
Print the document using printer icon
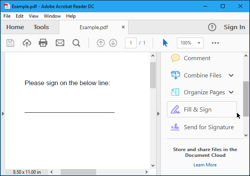pos(43,43)
